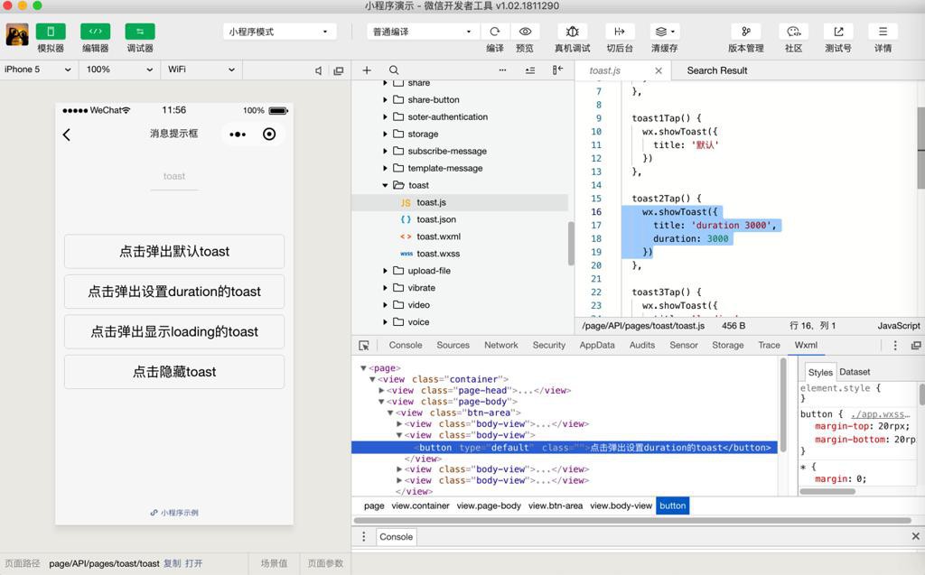Open the iPhone 5 device dropdown
This screenshot has height=575, width=925.
click(x=38, y=70)
